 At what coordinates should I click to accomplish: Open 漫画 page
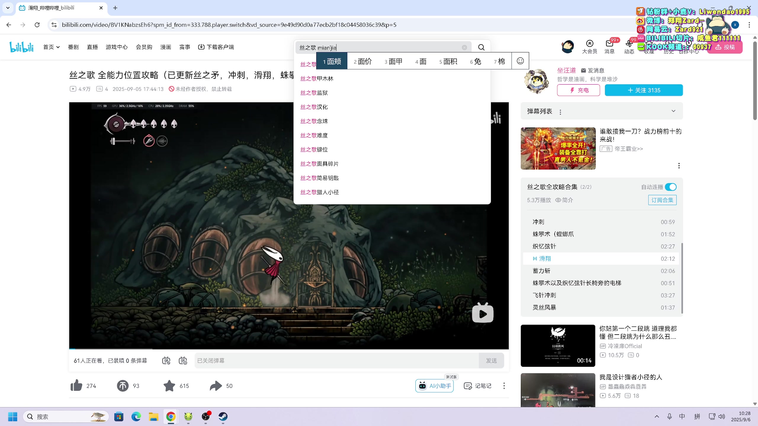pyautogui.click(x=166, y=47)
